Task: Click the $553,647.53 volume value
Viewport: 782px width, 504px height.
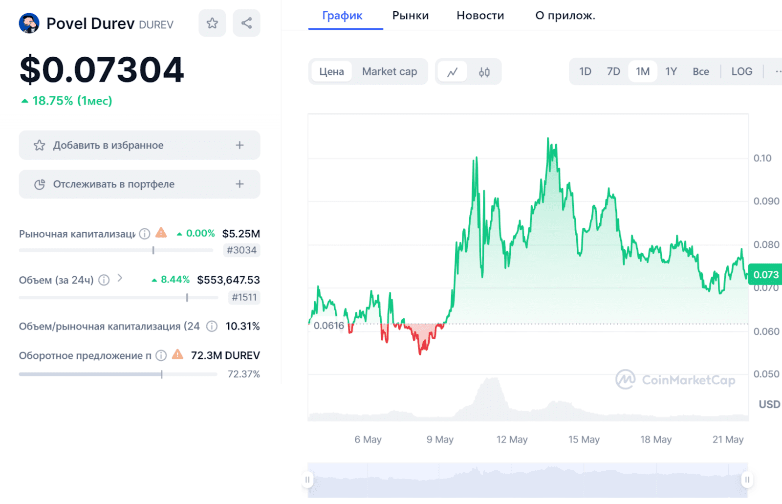Action: pos(228,280)
